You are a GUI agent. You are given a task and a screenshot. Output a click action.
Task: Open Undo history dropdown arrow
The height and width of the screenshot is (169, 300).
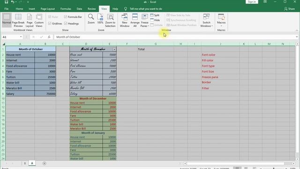(x=16, y=2)
